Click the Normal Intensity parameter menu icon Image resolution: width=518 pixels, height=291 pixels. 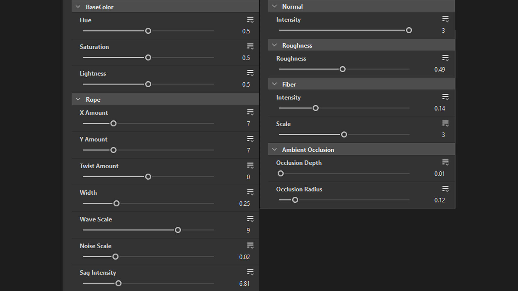(445, 19)
